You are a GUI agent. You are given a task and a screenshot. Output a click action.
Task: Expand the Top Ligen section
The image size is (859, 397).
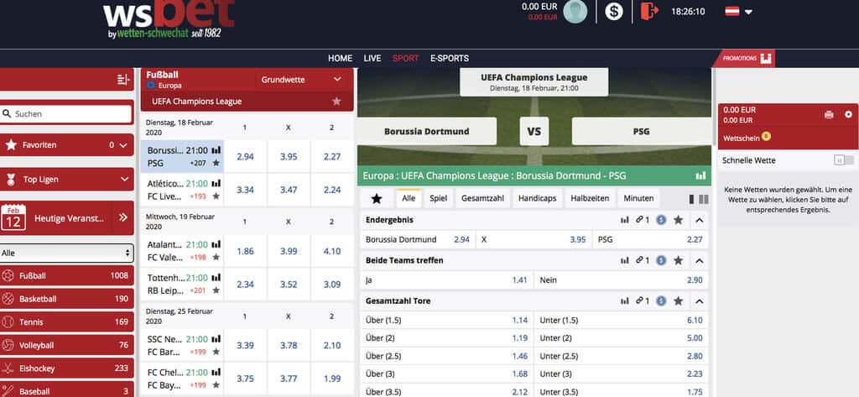66,180
